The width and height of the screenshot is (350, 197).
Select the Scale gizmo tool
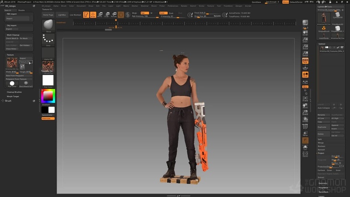(x=107, y=15)
